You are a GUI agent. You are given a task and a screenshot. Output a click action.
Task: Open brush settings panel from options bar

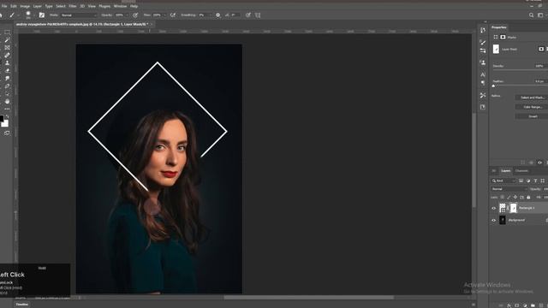click(42, 15)
